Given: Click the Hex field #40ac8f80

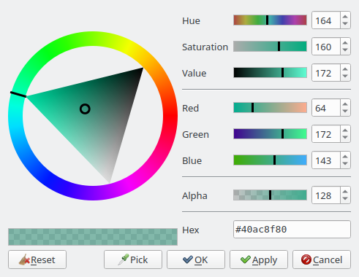Looking at the screenshot, I should (292, 230).
